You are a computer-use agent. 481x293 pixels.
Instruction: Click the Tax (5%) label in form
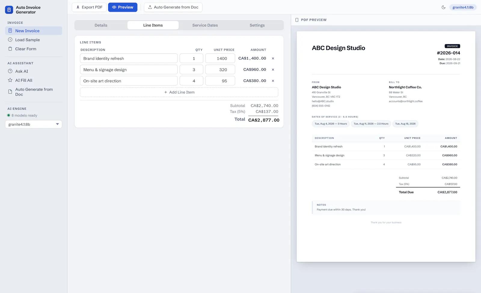[x=237, y=112]
